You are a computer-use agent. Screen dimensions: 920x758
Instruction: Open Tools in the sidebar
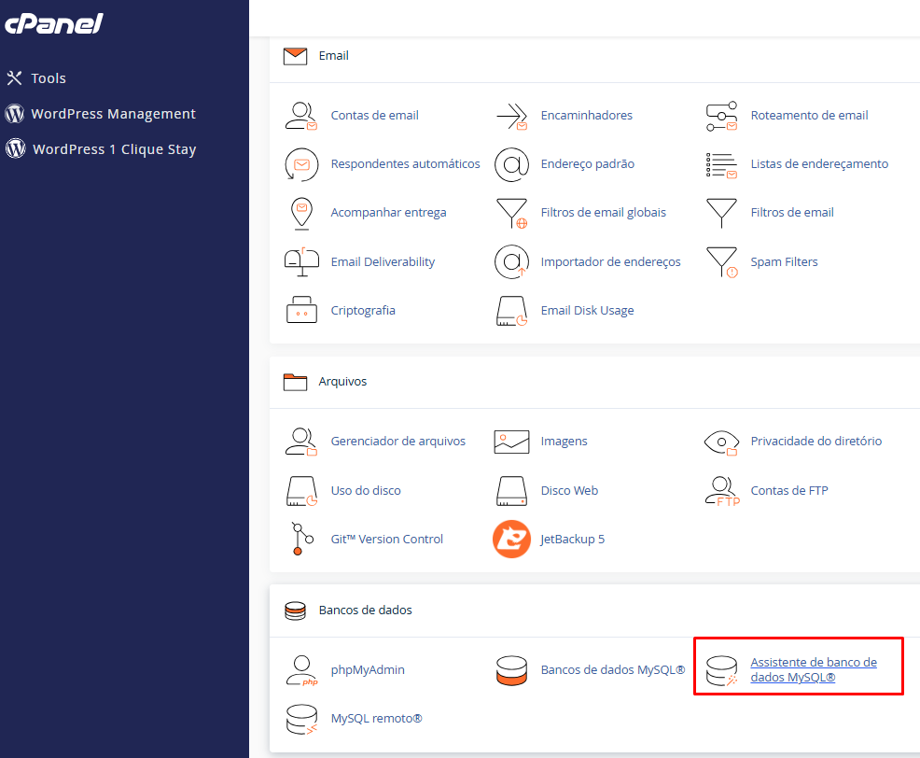click(x=48, y=78)
